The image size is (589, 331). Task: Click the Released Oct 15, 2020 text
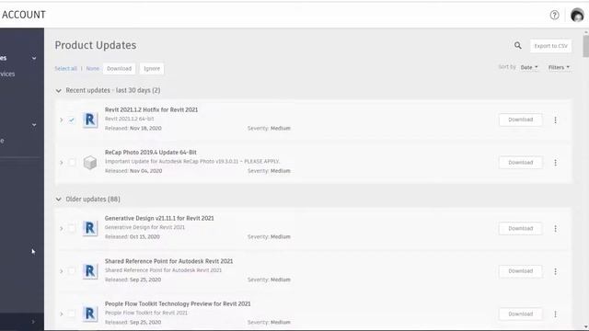click(x=132, y=237)
